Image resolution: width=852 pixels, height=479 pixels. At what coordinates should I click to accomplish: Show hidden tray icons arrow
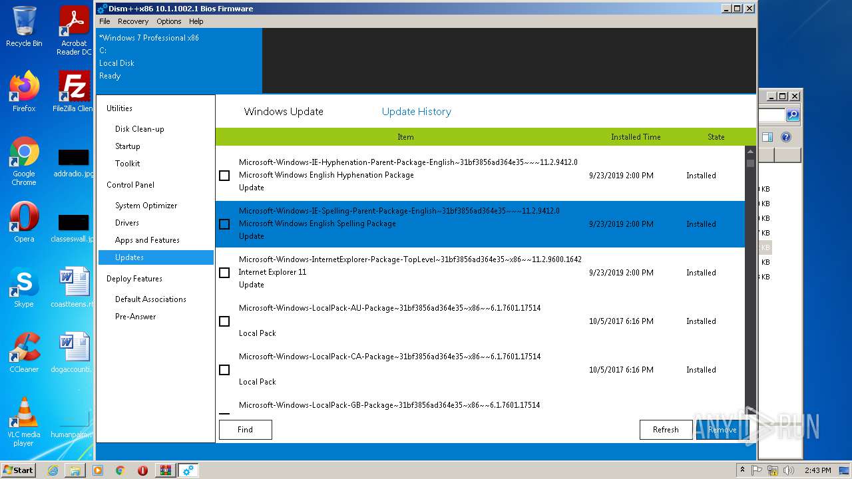(x=742, y=470)
